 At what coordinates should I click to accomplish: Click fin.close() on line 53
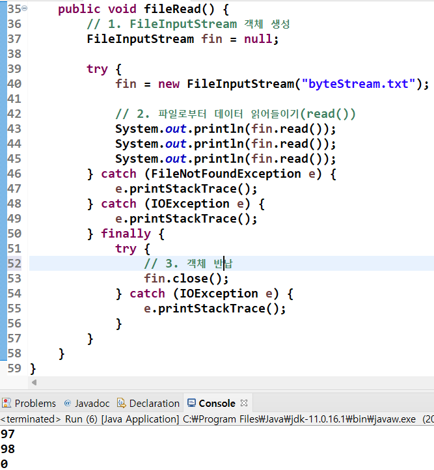186,279
